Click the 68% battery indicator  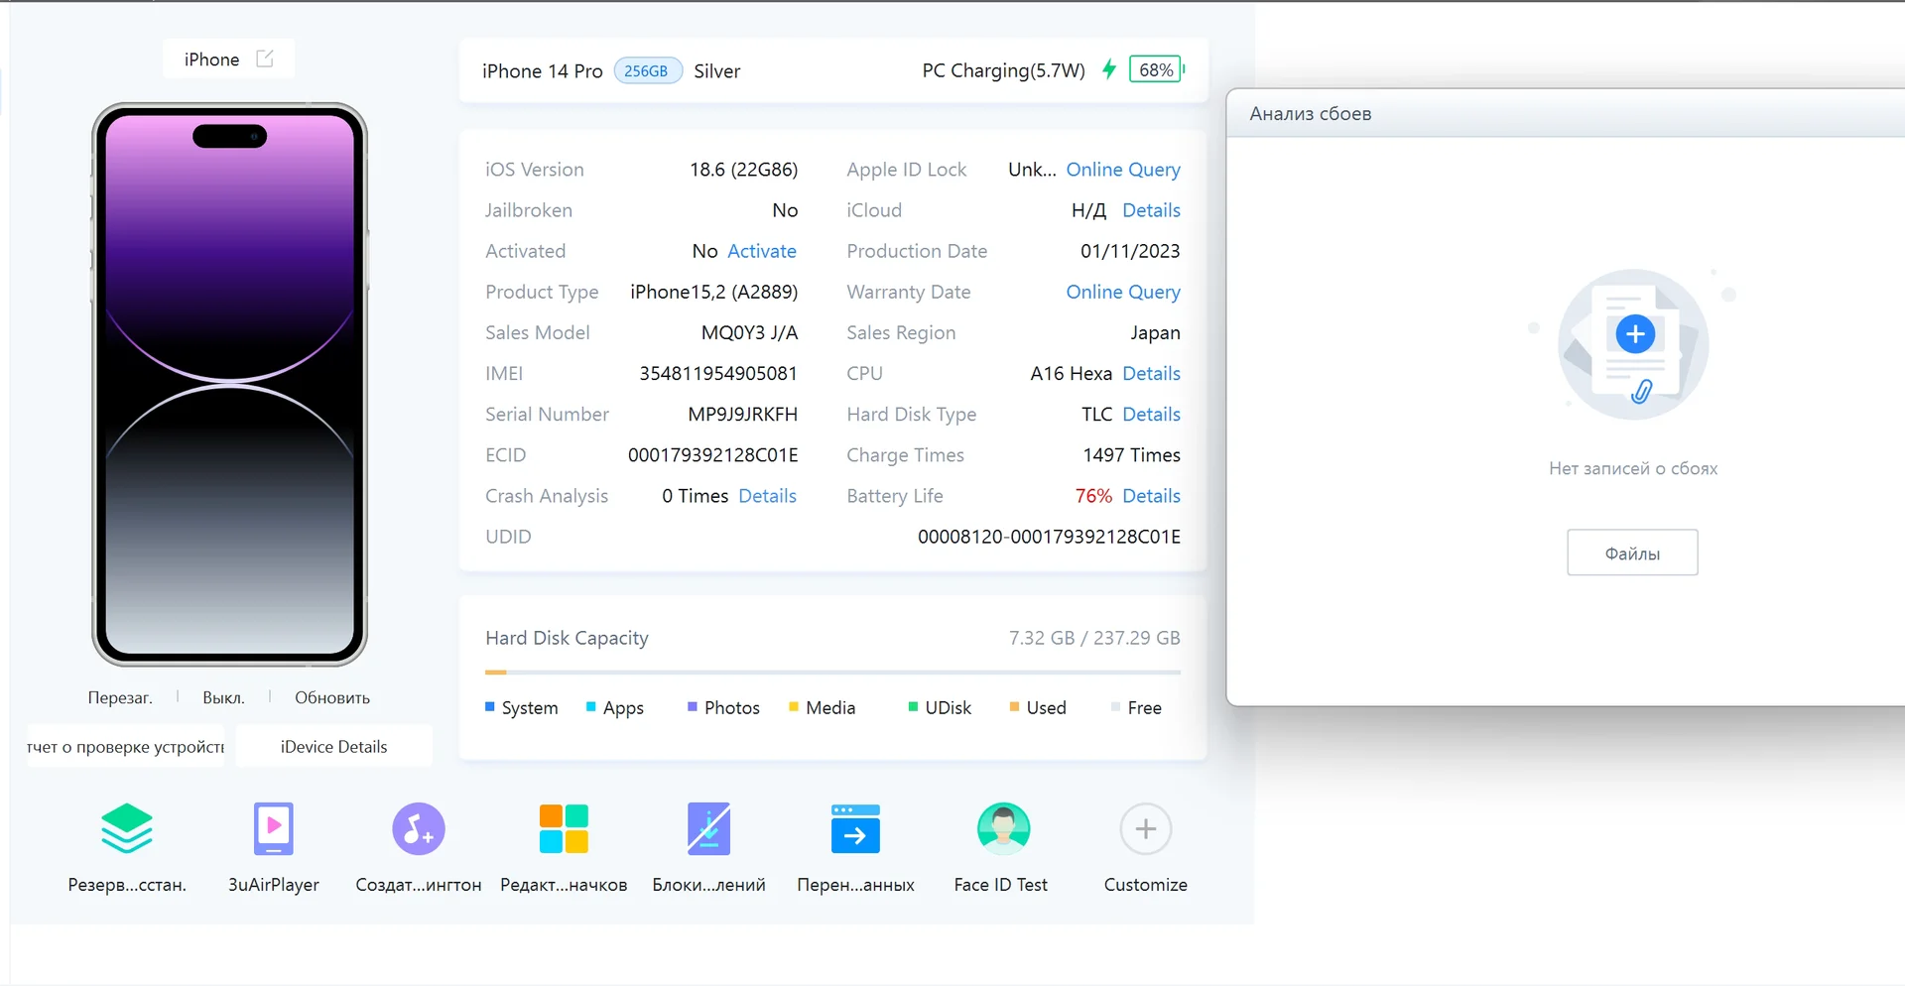1157,69
